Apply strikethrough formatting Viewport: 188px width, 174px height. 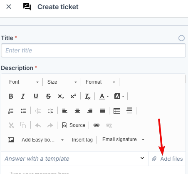48,96
